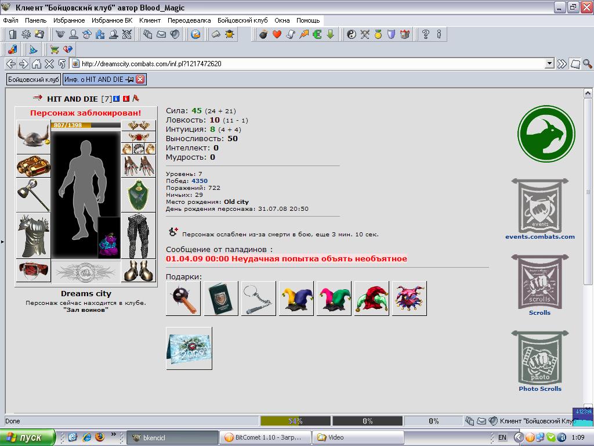Expand the double-chevron next to address bar

(562, 64)
